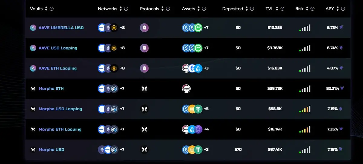Open the Morpho USD vault link
Screen dimensions: 363x164
pos(51,150)
